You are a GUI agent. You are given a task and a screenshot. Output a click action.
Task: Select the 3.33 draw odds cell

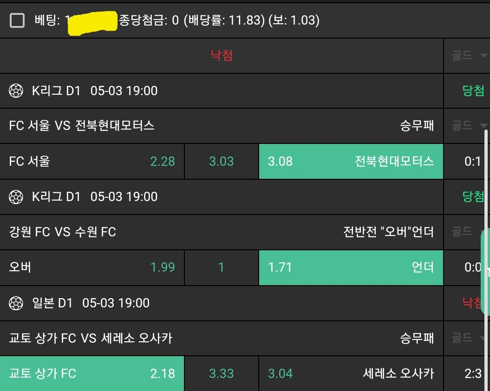221,373
